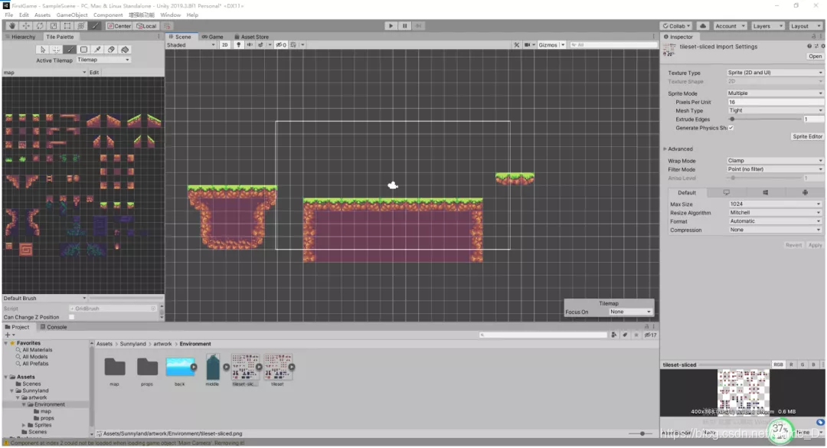
Task: Click the Extrude Edges slider
Action: 765,119
